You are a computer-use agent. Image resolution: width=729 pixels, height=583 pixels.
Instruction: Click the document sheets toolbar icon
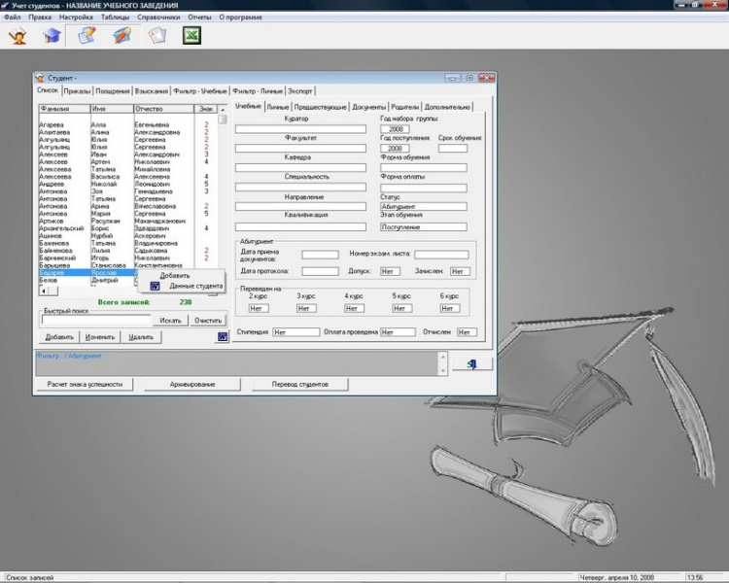[156, 36]
